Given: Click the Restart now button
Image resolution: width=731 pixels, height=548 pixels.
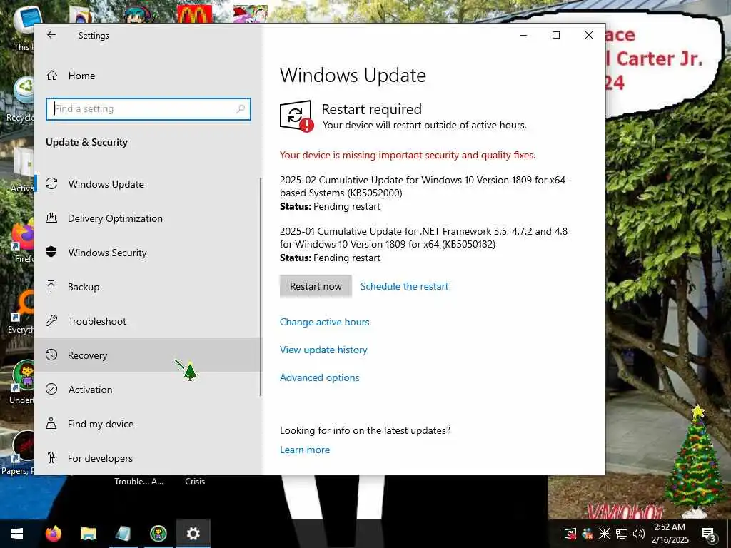Looking at the screenshot, I should pyautogui.click(x=316, y=286).
